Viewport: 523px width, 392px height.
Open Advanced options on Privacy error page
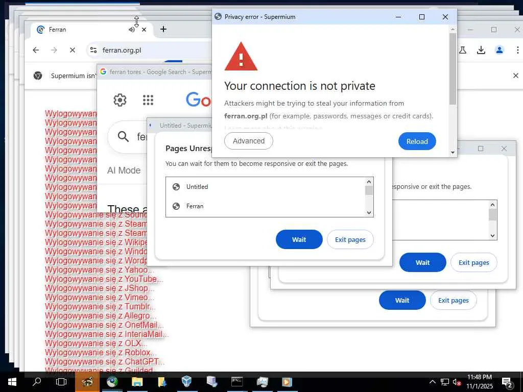point(249,141)
